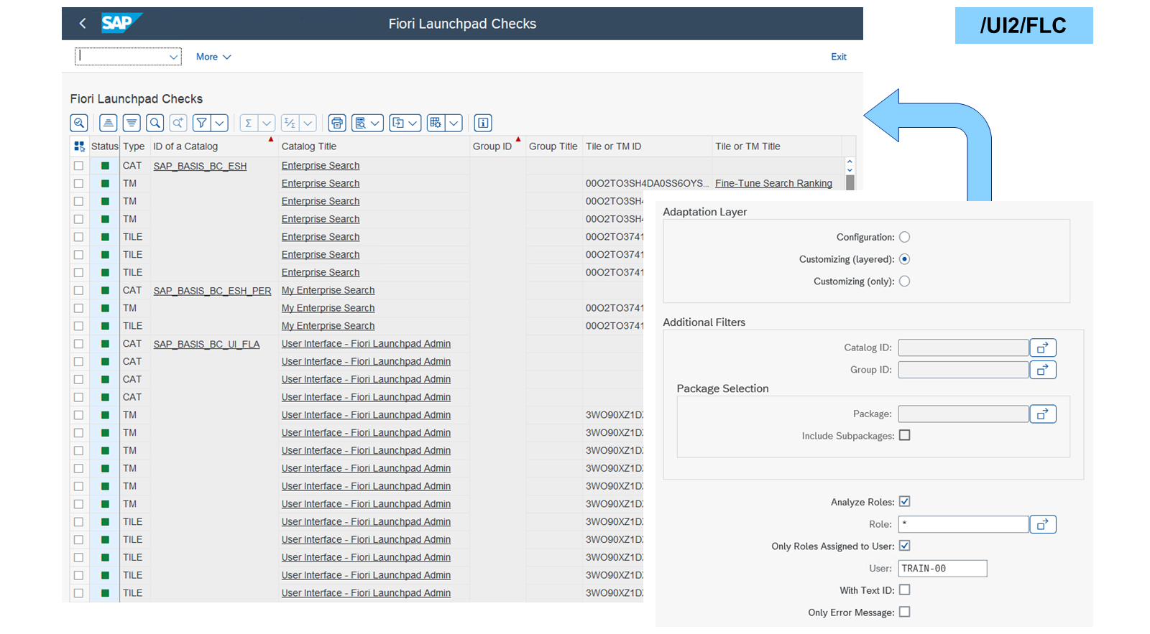Click the User field containing TRAIN-00
This screenshot has height=634, width=1150.
942,569
